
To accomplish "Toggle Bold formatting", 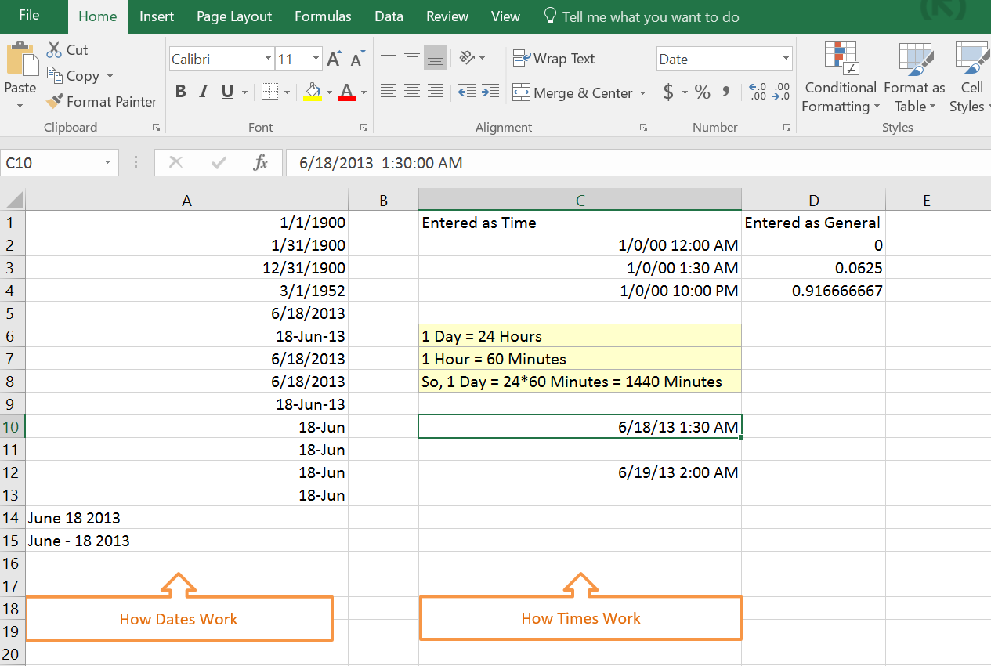I will pos(181,92).
